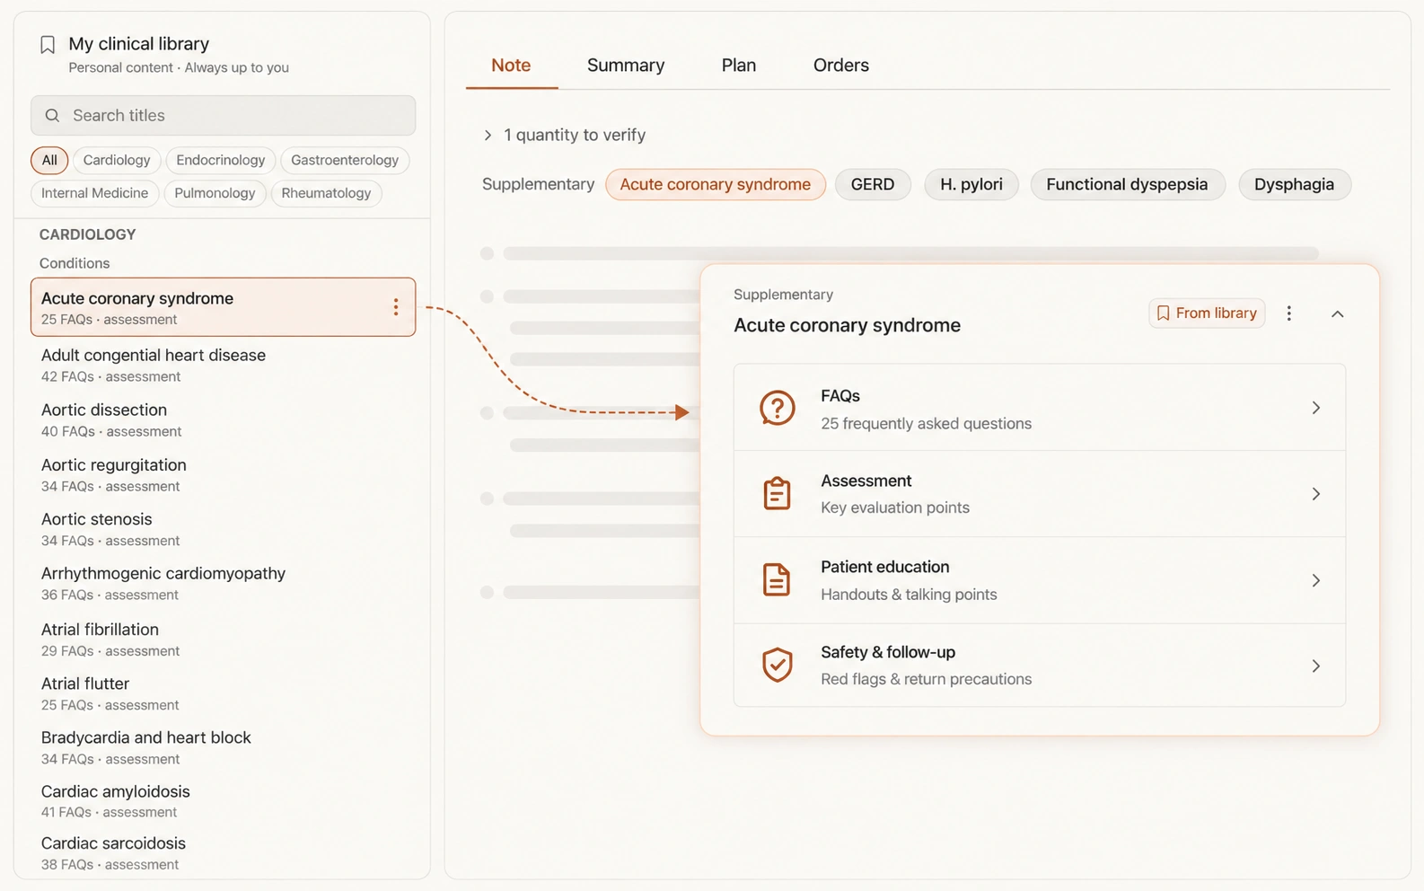Click the bookmark icon beside My clinical library

pyautogui.click(x=48, y=45)
